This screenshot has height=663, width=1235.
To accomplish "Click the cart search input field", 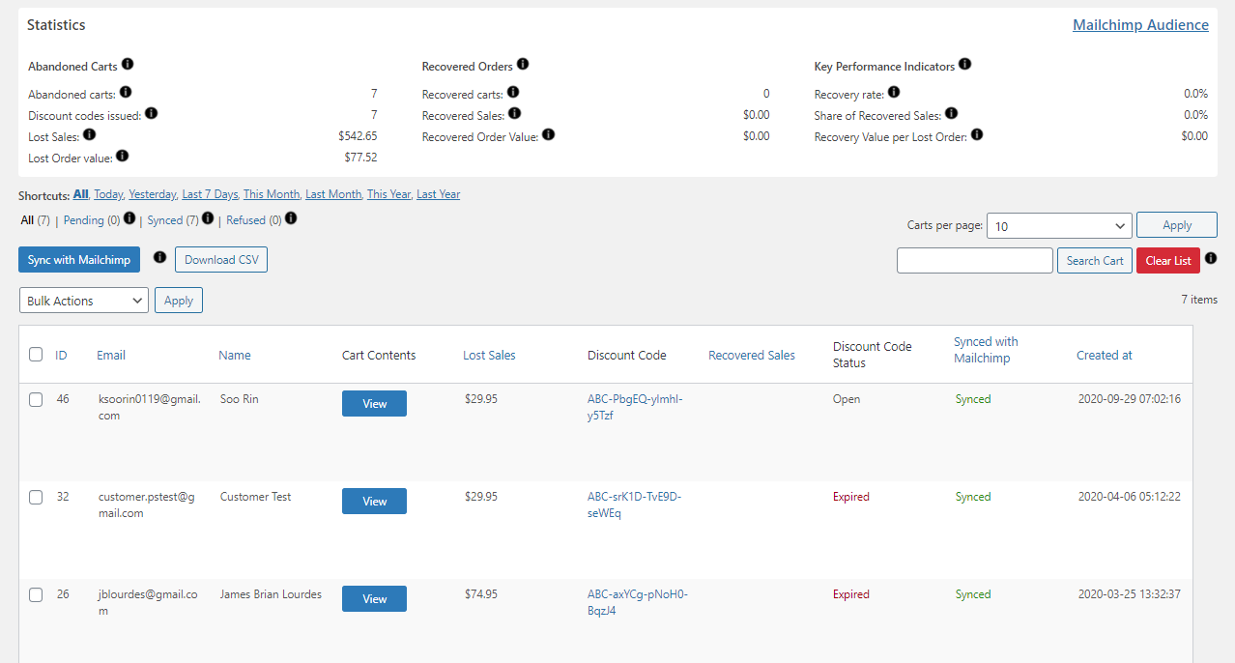I will click(x=975, y=261).
